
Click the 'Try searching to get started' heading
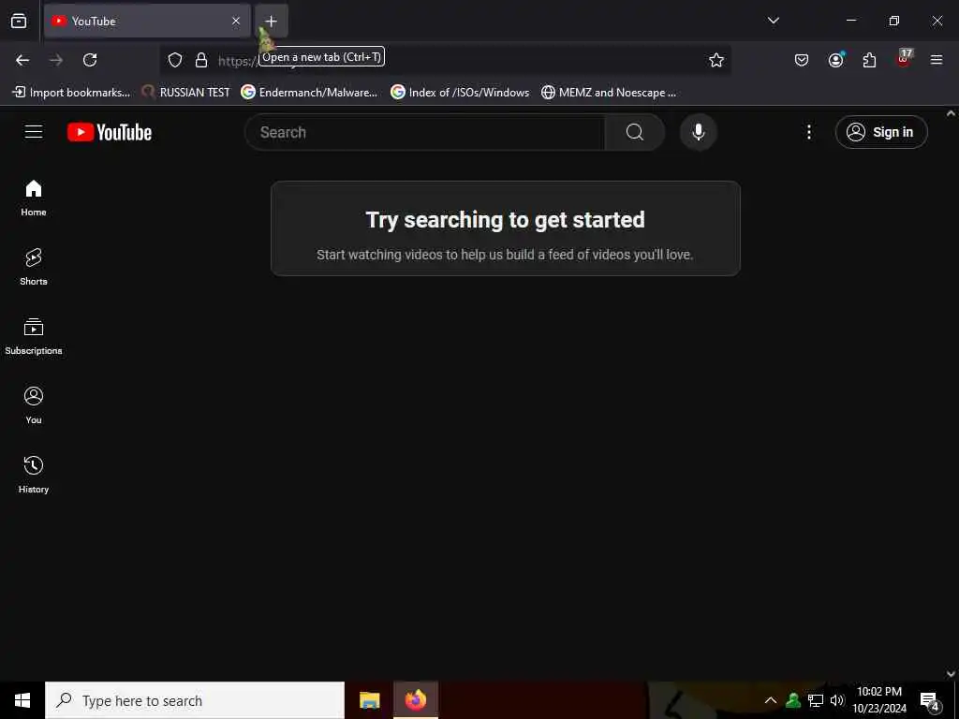point(505,220)
